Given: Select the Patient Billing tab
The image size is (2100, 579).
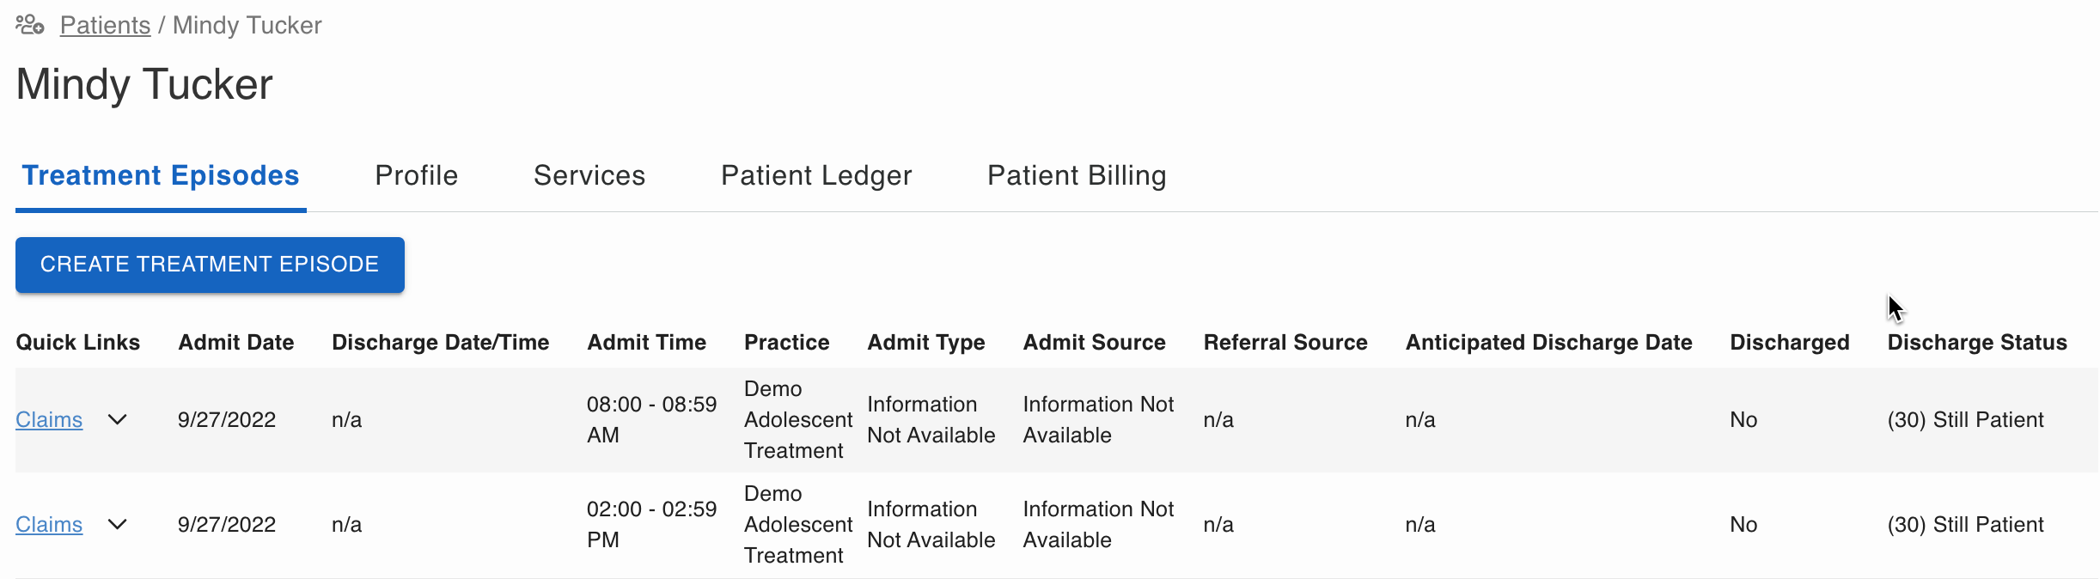Looking at the screenshot, I should 1077,175.
